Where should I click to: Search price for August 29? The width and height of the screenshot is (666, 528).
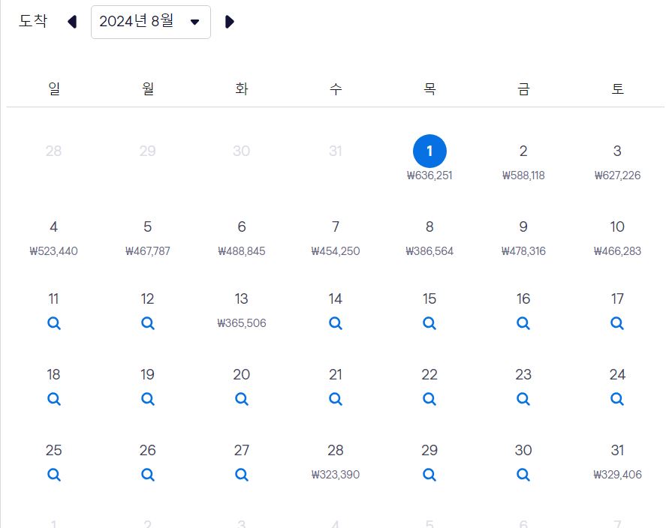tap(429, 474)
